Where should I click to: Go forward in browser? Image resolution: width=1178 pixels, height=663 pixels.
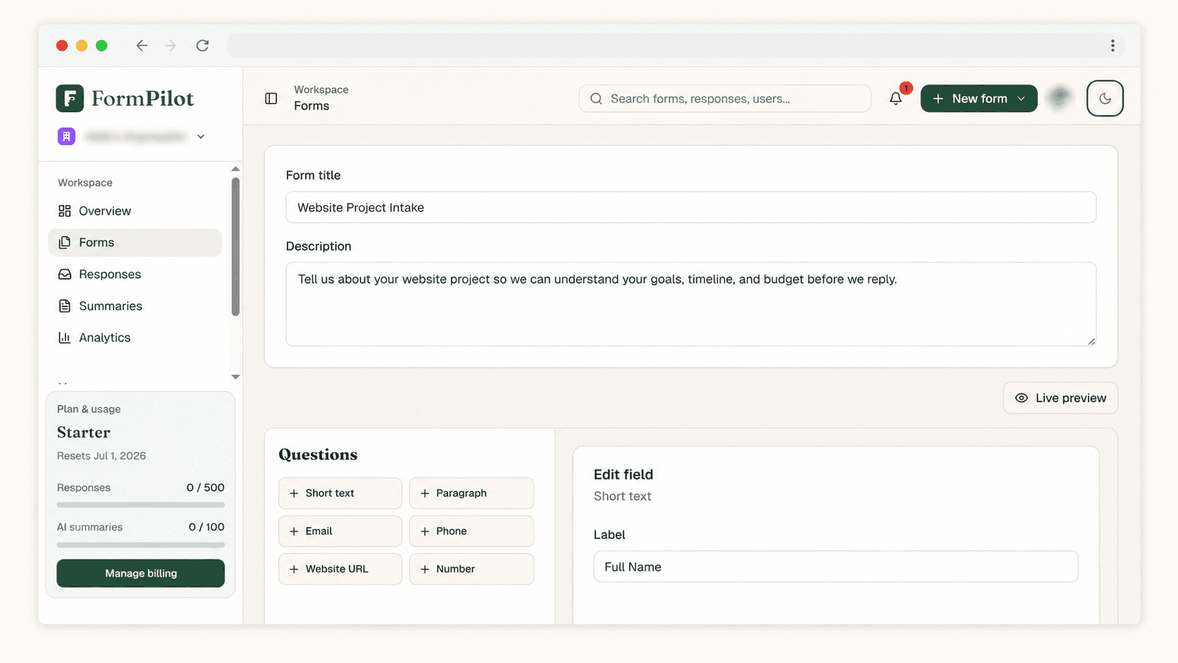coord(170,46)
